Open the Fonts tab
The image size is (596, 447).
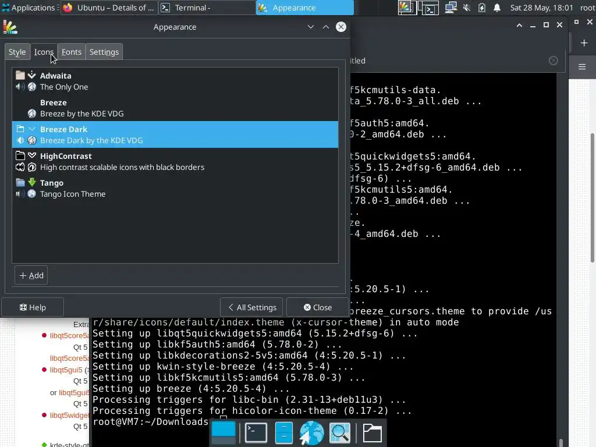72,52
